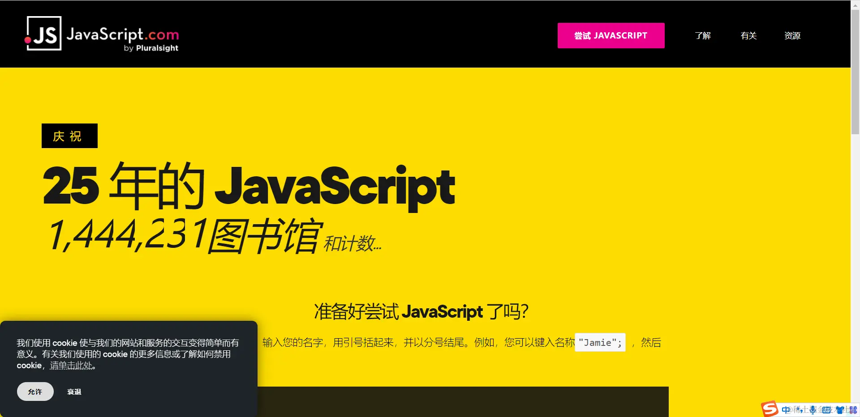
Task: Open the IME voice input microphone
Action: (x=813, y=410)
